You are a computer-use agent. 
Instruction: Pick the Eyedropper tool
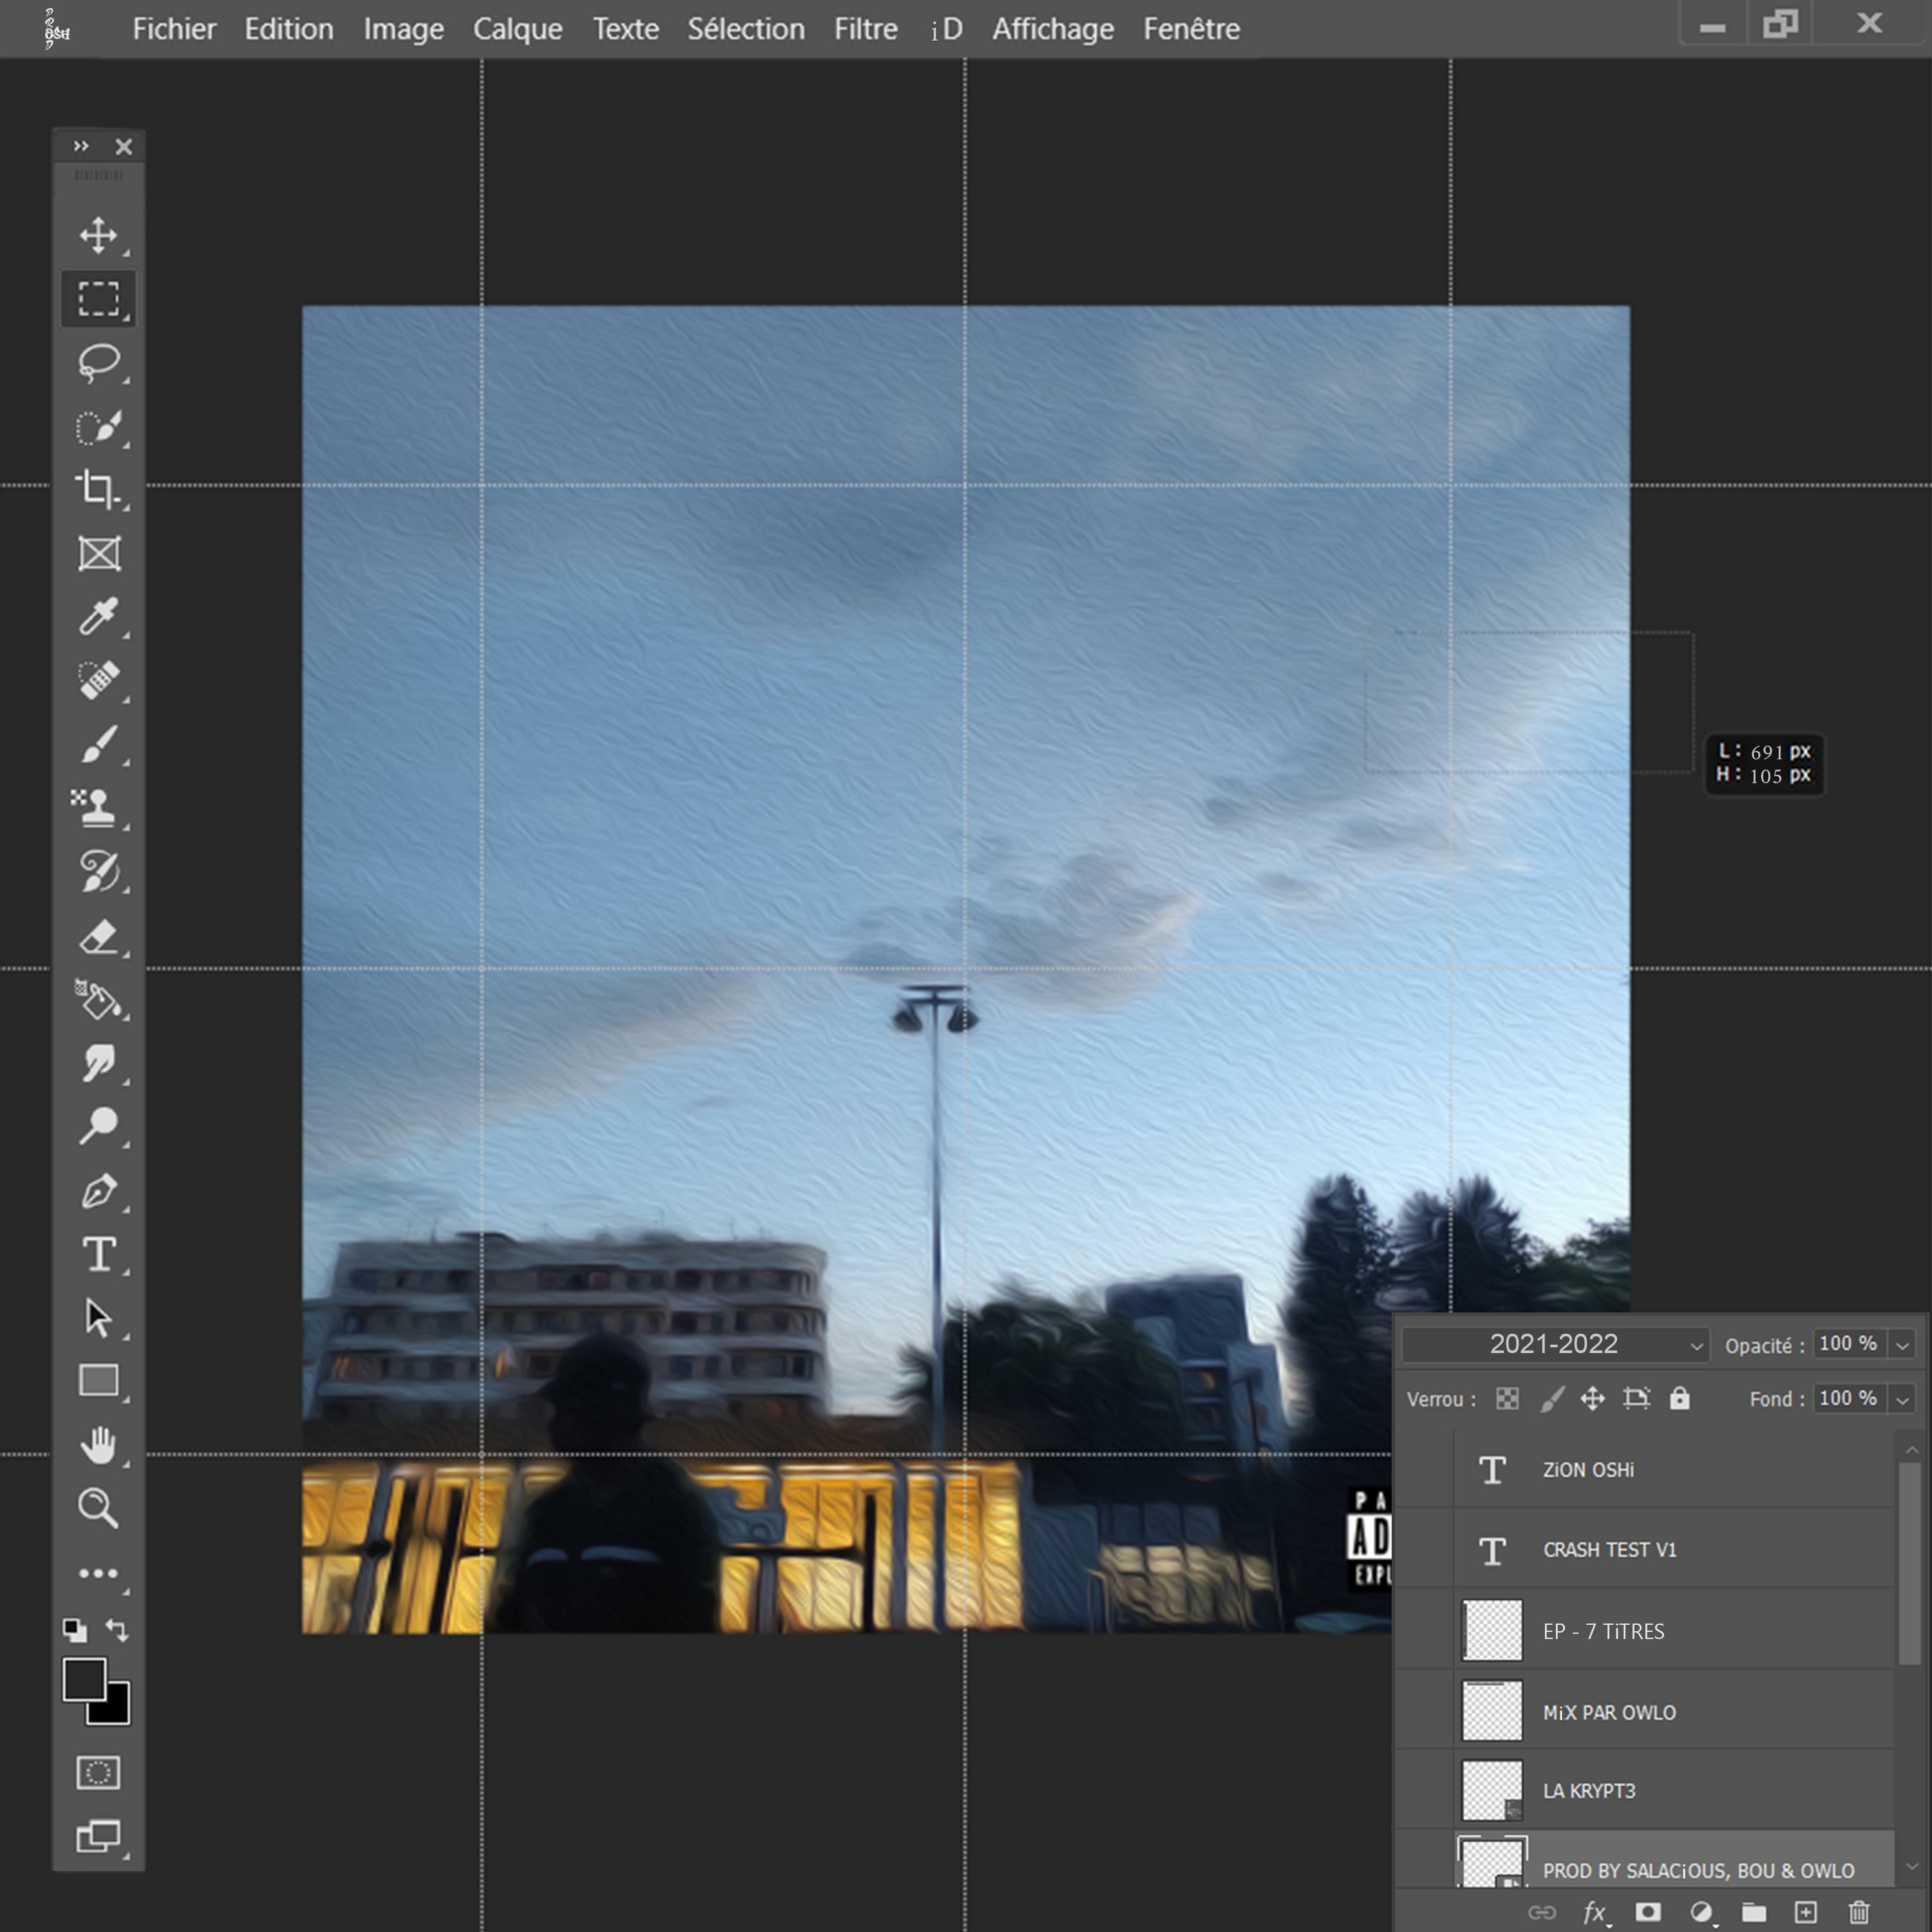click(x=98, y=617)
